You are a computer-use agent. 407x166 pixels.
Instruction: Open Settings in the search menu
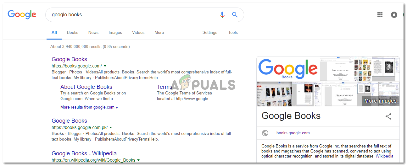coord(210,32)
